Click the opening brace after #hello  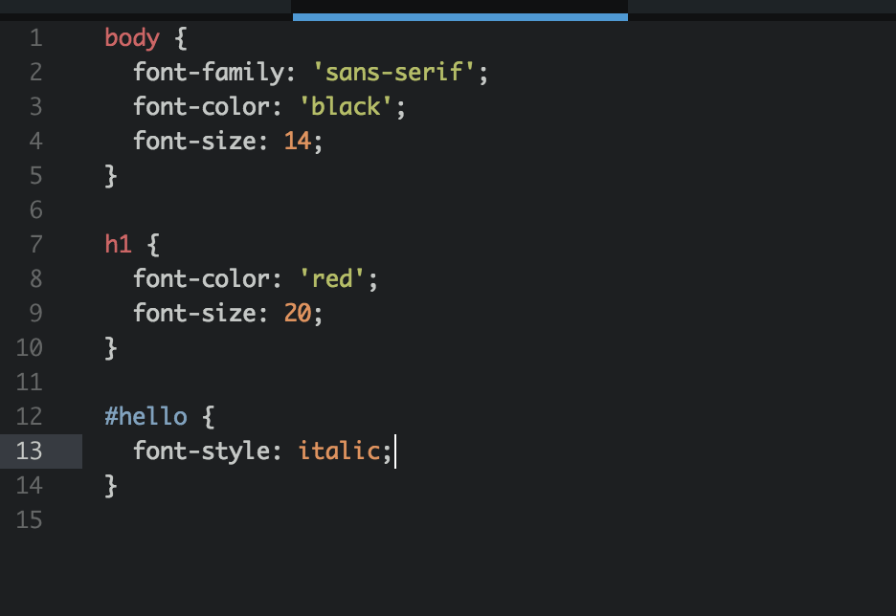click(x=209, y=416)
